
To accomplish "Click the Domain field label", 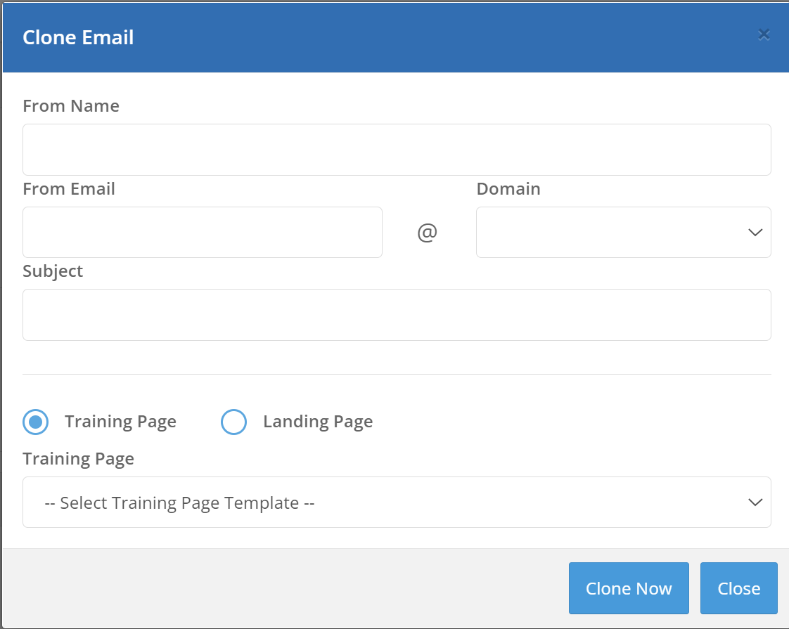I will (x=508, y=189).
